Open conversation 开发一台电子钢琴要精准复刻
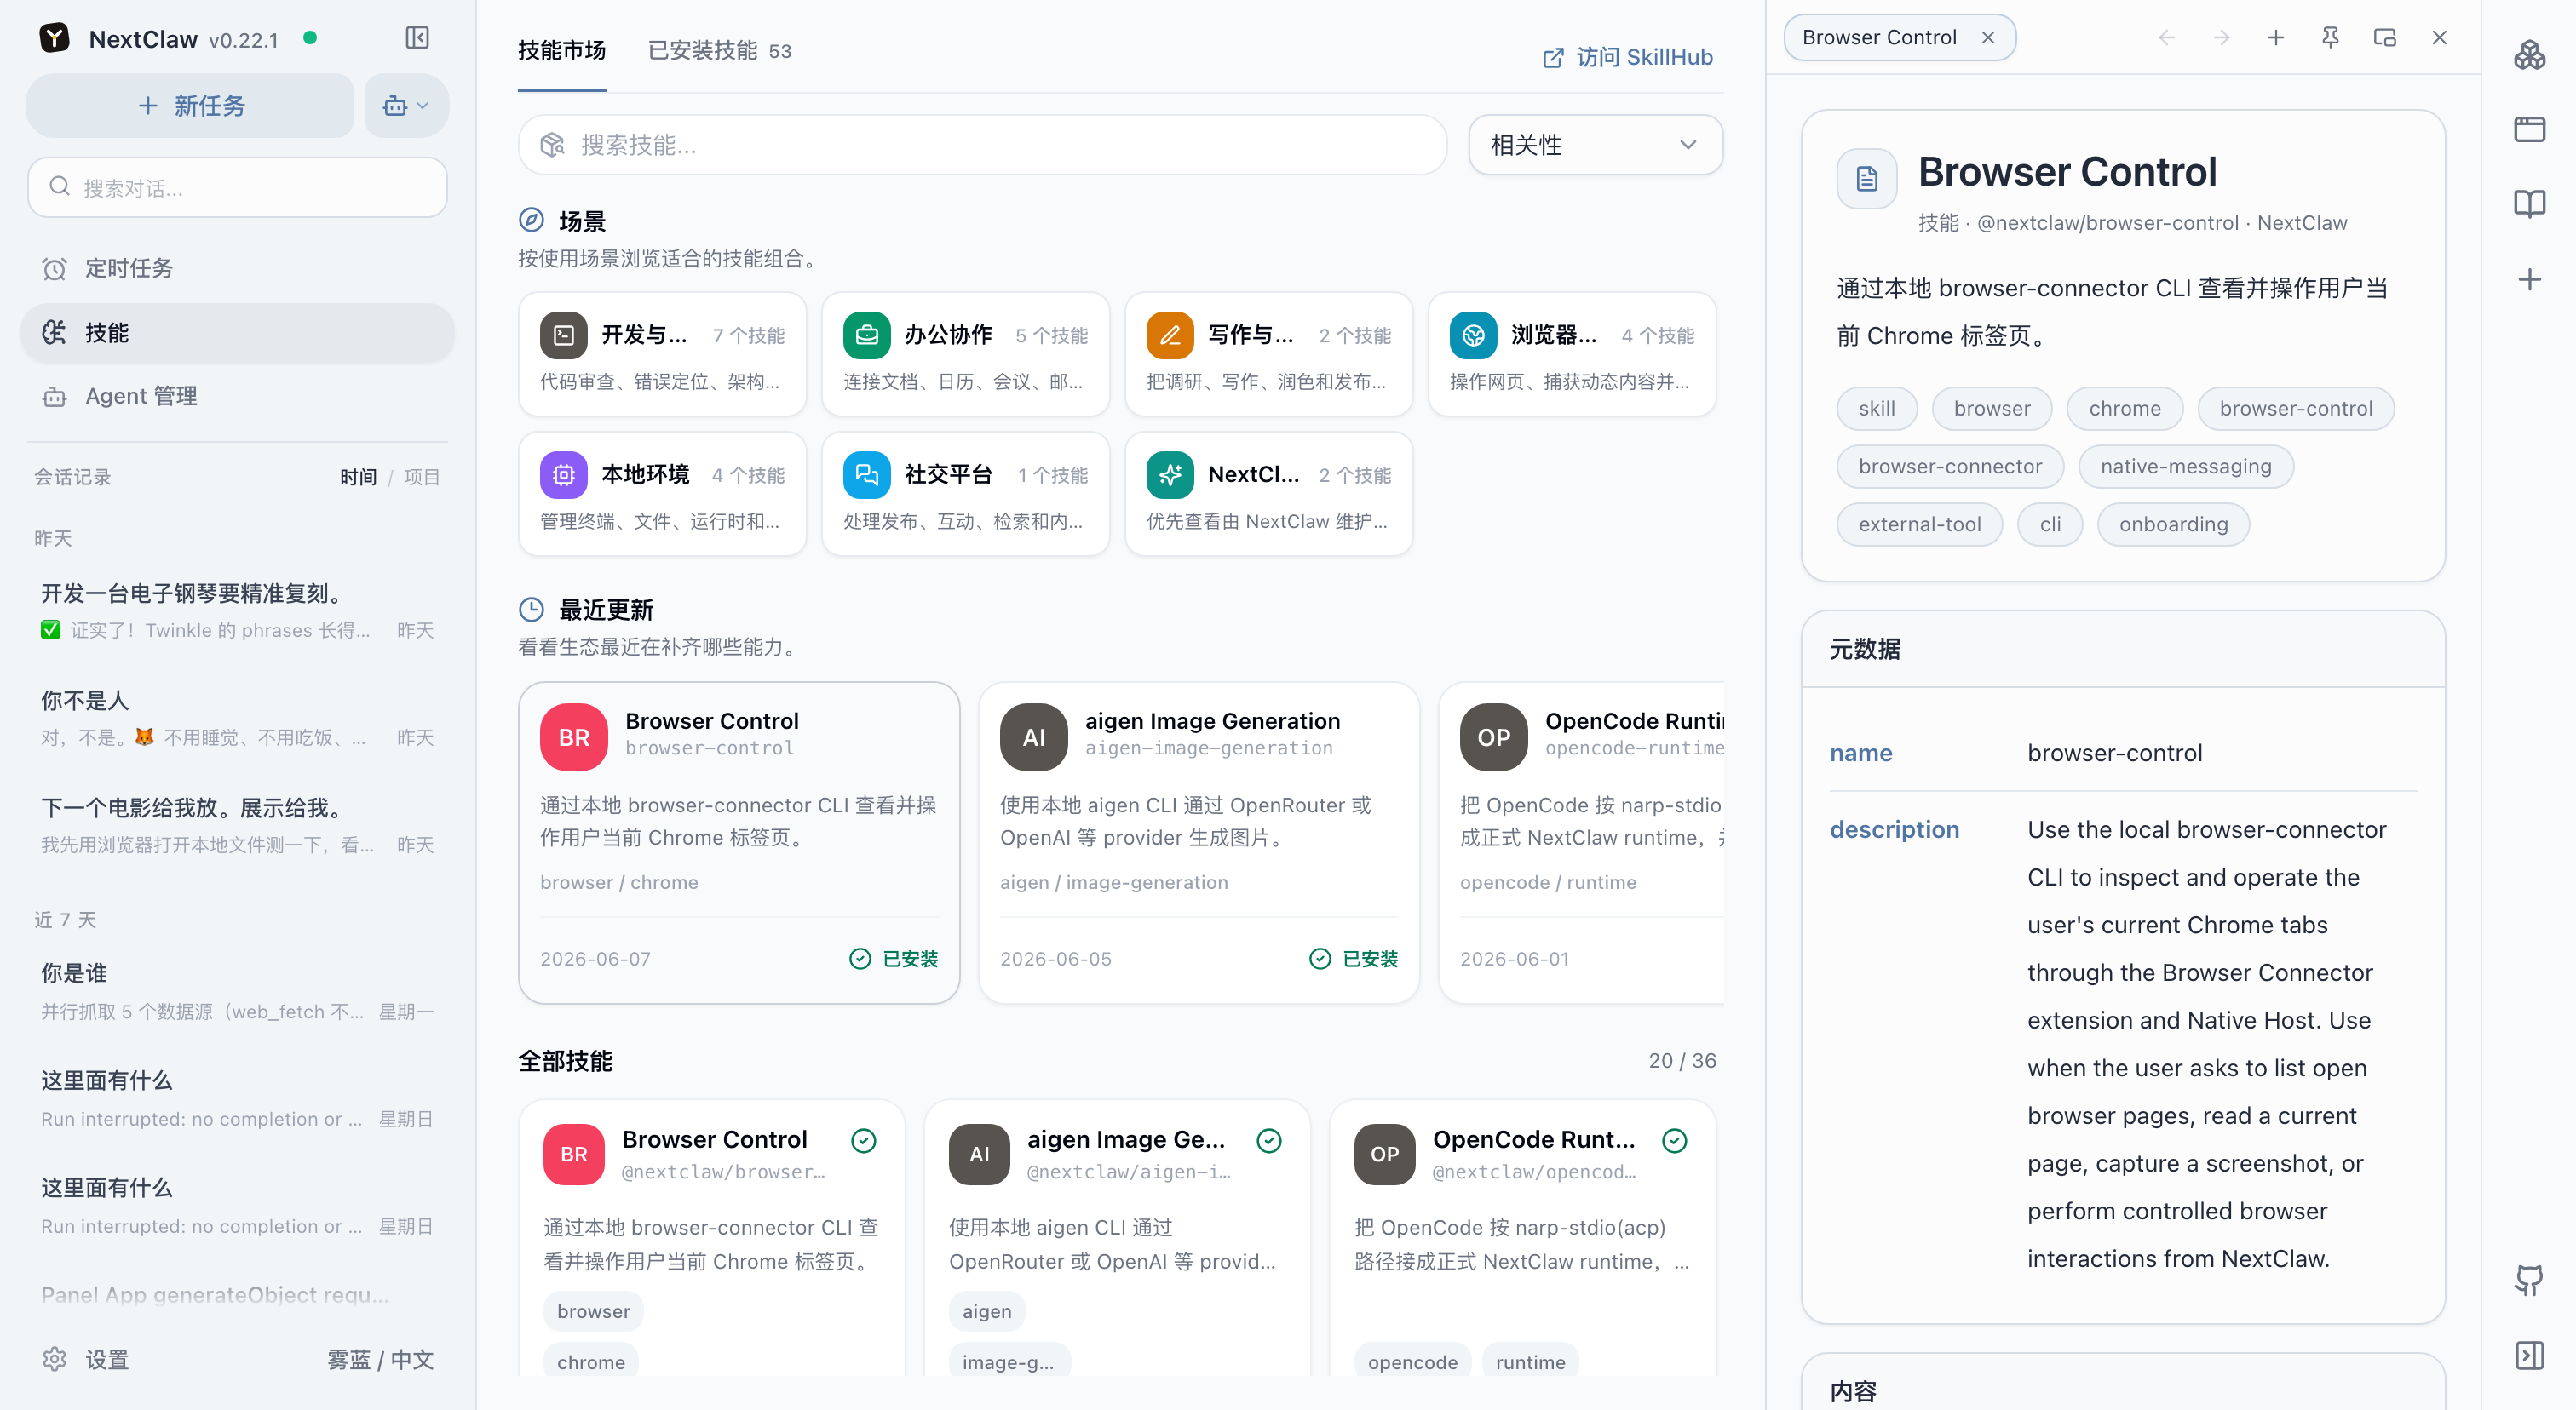2576x1410 pixels. (x=237, y=610)
